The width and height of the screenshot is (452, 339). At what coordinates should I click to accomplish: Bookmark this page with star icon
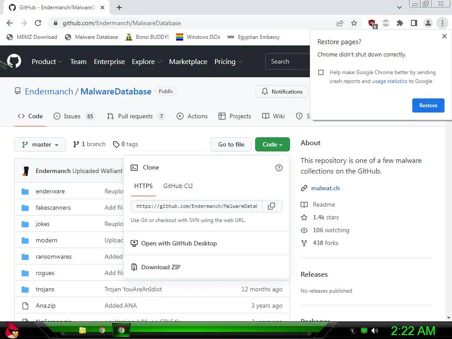coord(354,23)
